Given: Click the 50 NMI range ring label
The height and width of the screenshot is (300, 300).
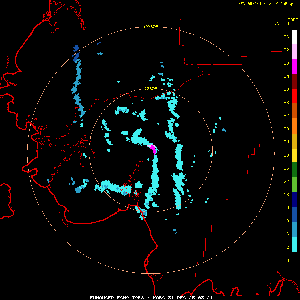Looking at the screenshot, I should [x=151, y=88].
